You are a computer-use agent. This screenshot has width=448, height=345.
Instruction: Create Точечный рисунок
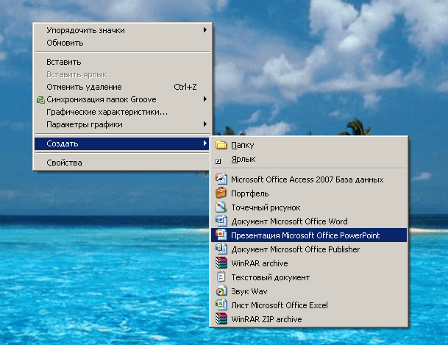[x=309, y=207]
